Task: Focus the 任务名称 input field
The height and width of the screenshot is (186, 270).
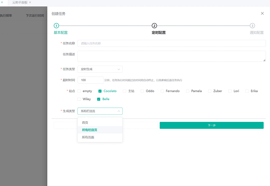Action: click(171, 43)
